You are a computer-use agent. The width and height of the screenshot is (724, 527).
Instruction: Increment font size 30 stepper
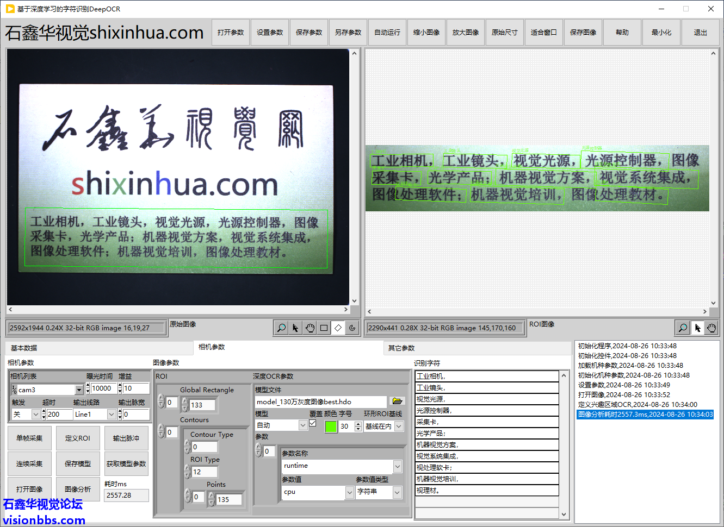click(358, 424)
